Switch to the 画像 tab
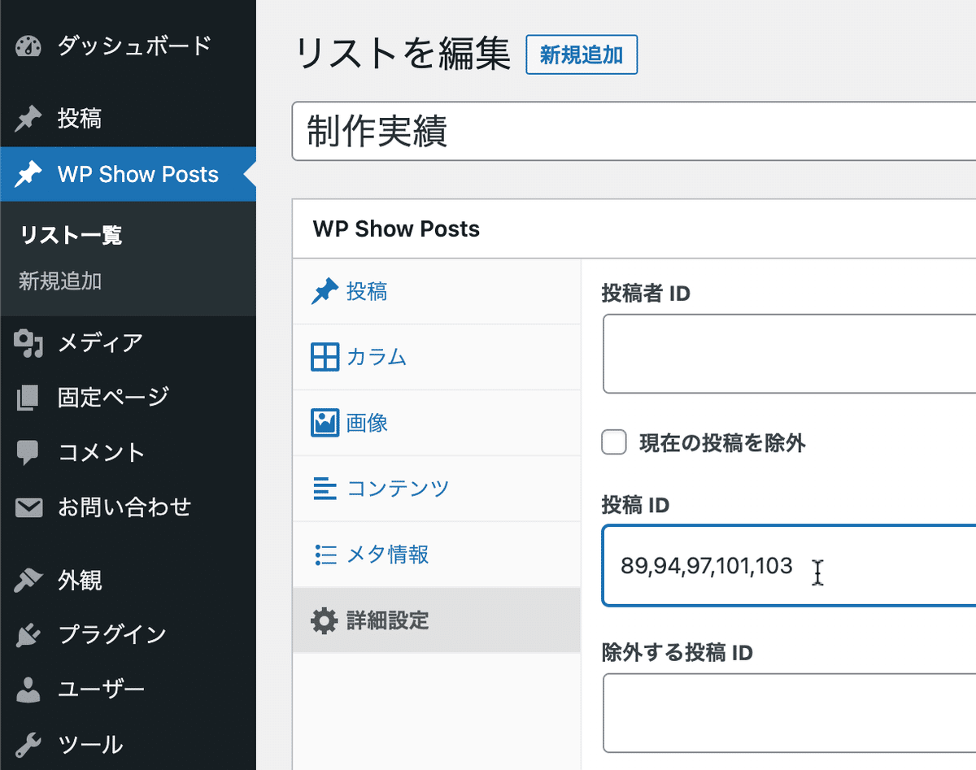The height and width of the screenshot is (770, 976). pyautogui.click(x=437, y=423)
